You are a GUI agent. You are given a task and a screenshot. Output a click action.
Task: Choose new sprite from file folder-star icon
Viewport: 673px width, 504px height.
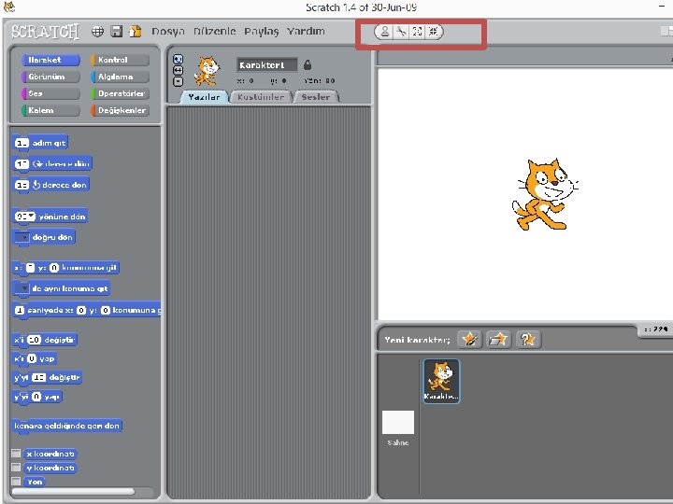tap(498, 340)
